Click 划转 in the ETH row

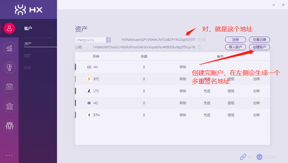pos(256,115)
